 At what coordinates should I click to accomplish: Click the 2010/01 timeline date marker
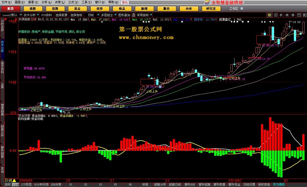pos(236,180)
